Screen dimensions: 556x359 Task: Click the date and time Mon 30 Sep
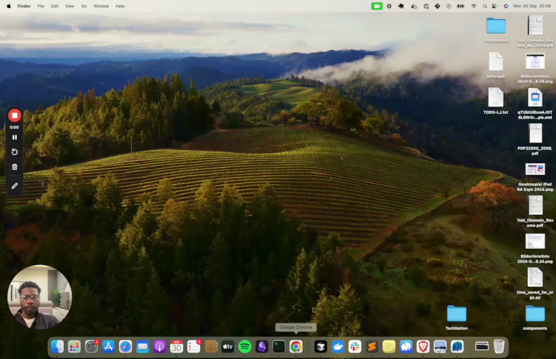tap(532, 6)
